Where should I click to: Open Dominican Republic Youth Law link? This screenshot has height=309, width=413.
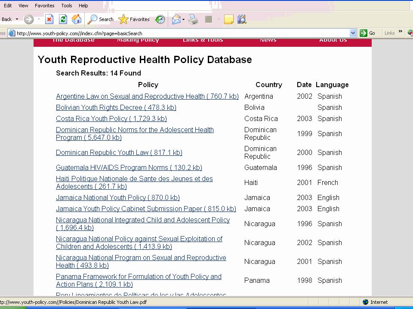pyautogui.click(x=119, y=152)
